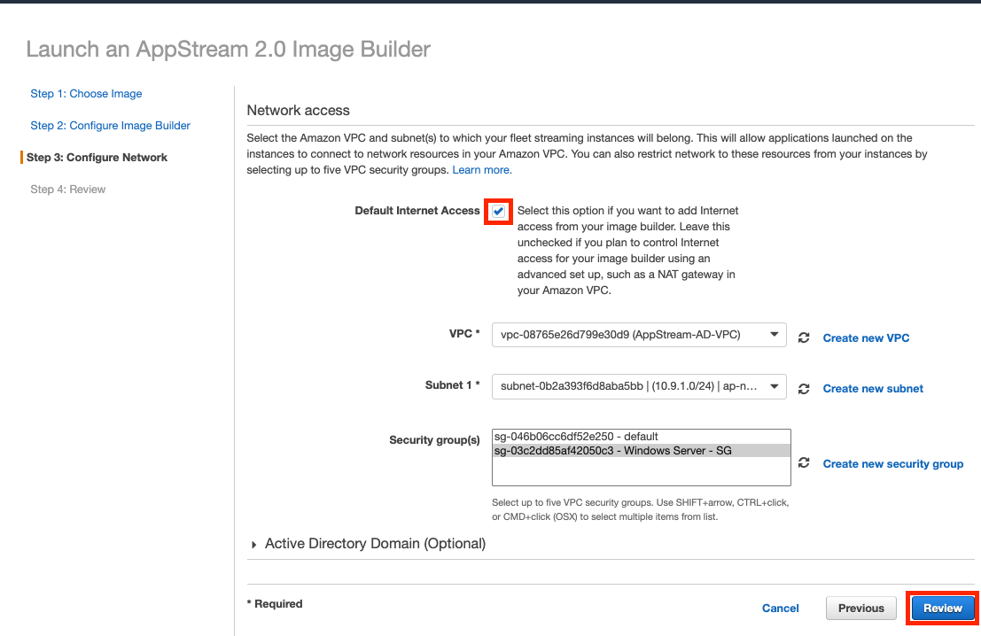Open the VPC dropdown
The width and height of the screenshot is (981, 636).
[639, 335]
